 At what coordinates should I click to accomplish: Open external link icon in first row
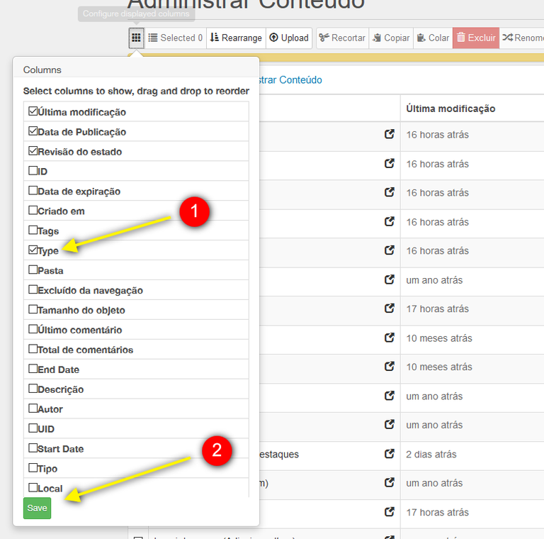click(x=389, y=134)
